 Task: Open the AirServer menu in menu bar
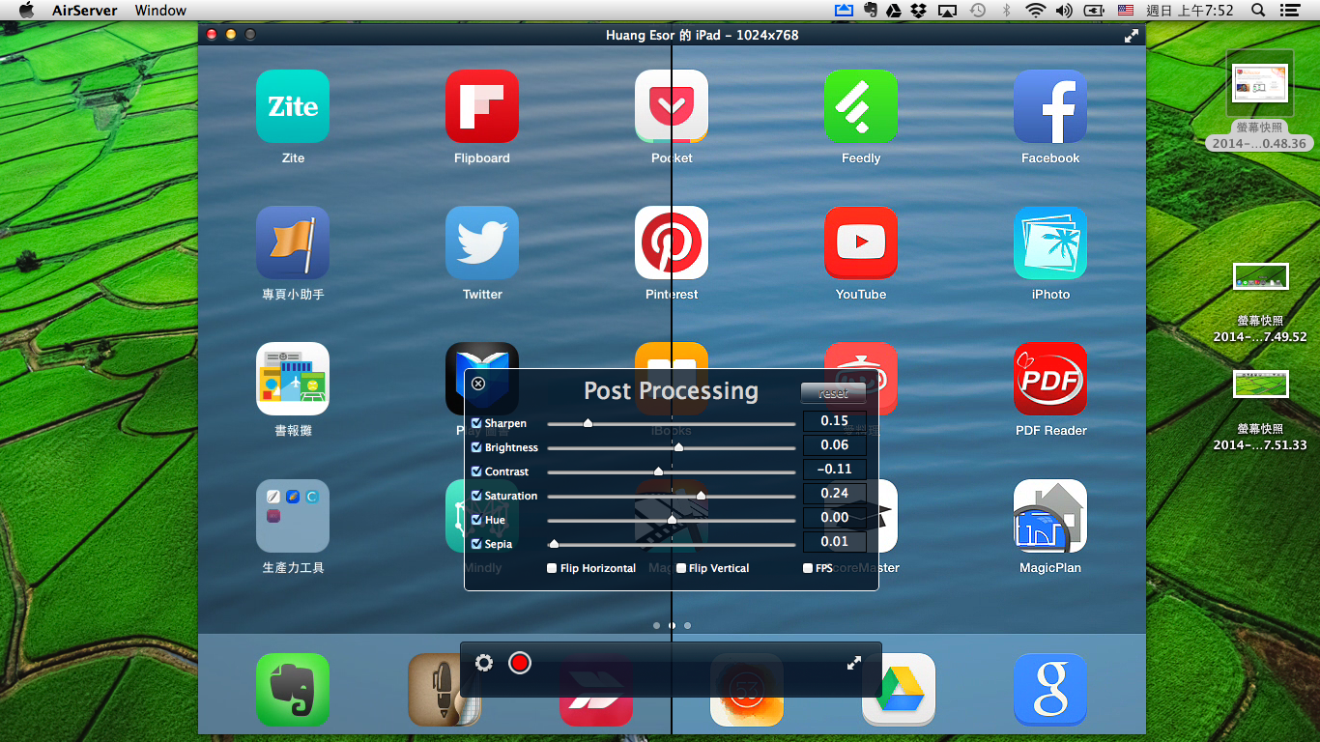pyautogui.click(x=85, y=11)
